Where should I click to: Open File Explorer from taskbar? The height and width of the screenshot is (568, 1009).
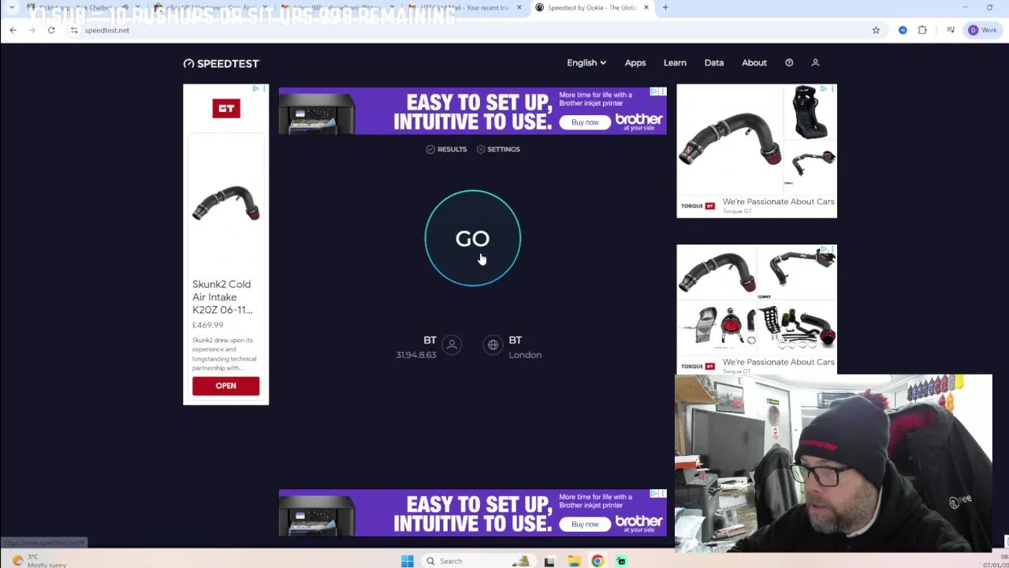[x=574, y=561]
